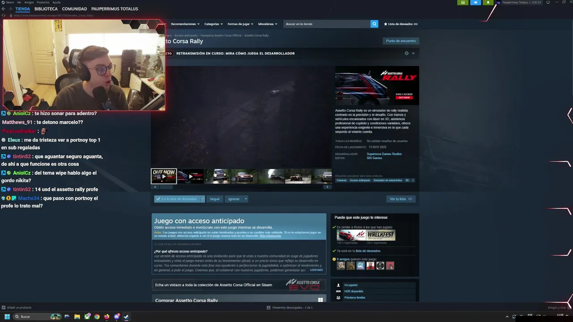
Task: Click the first friend avatar wanting this game
Action: 341,266
